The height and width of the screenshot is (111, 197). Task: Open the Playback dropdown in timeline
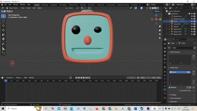10,78
